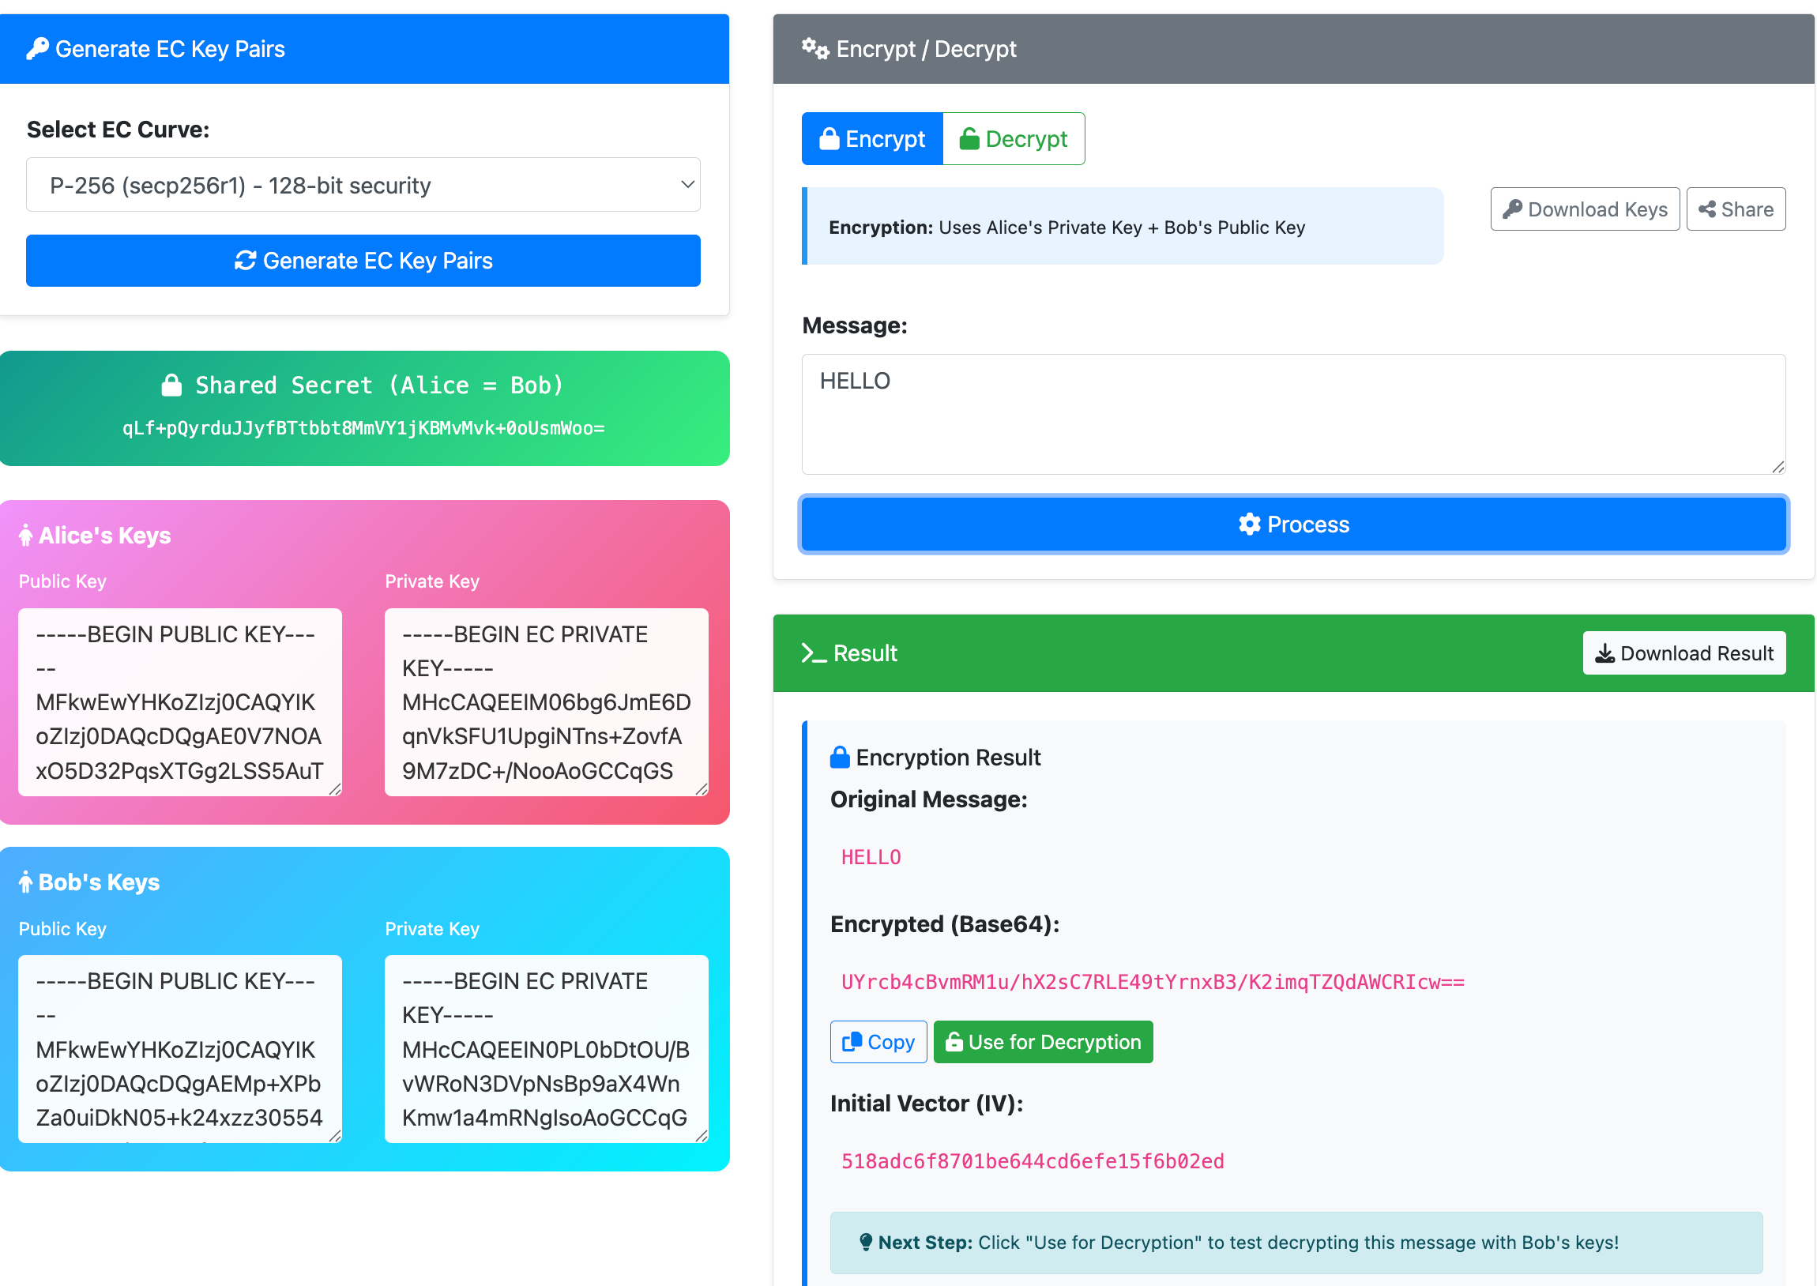
Task: Click Use for Decryption button
Action: coord(1043,1041)
